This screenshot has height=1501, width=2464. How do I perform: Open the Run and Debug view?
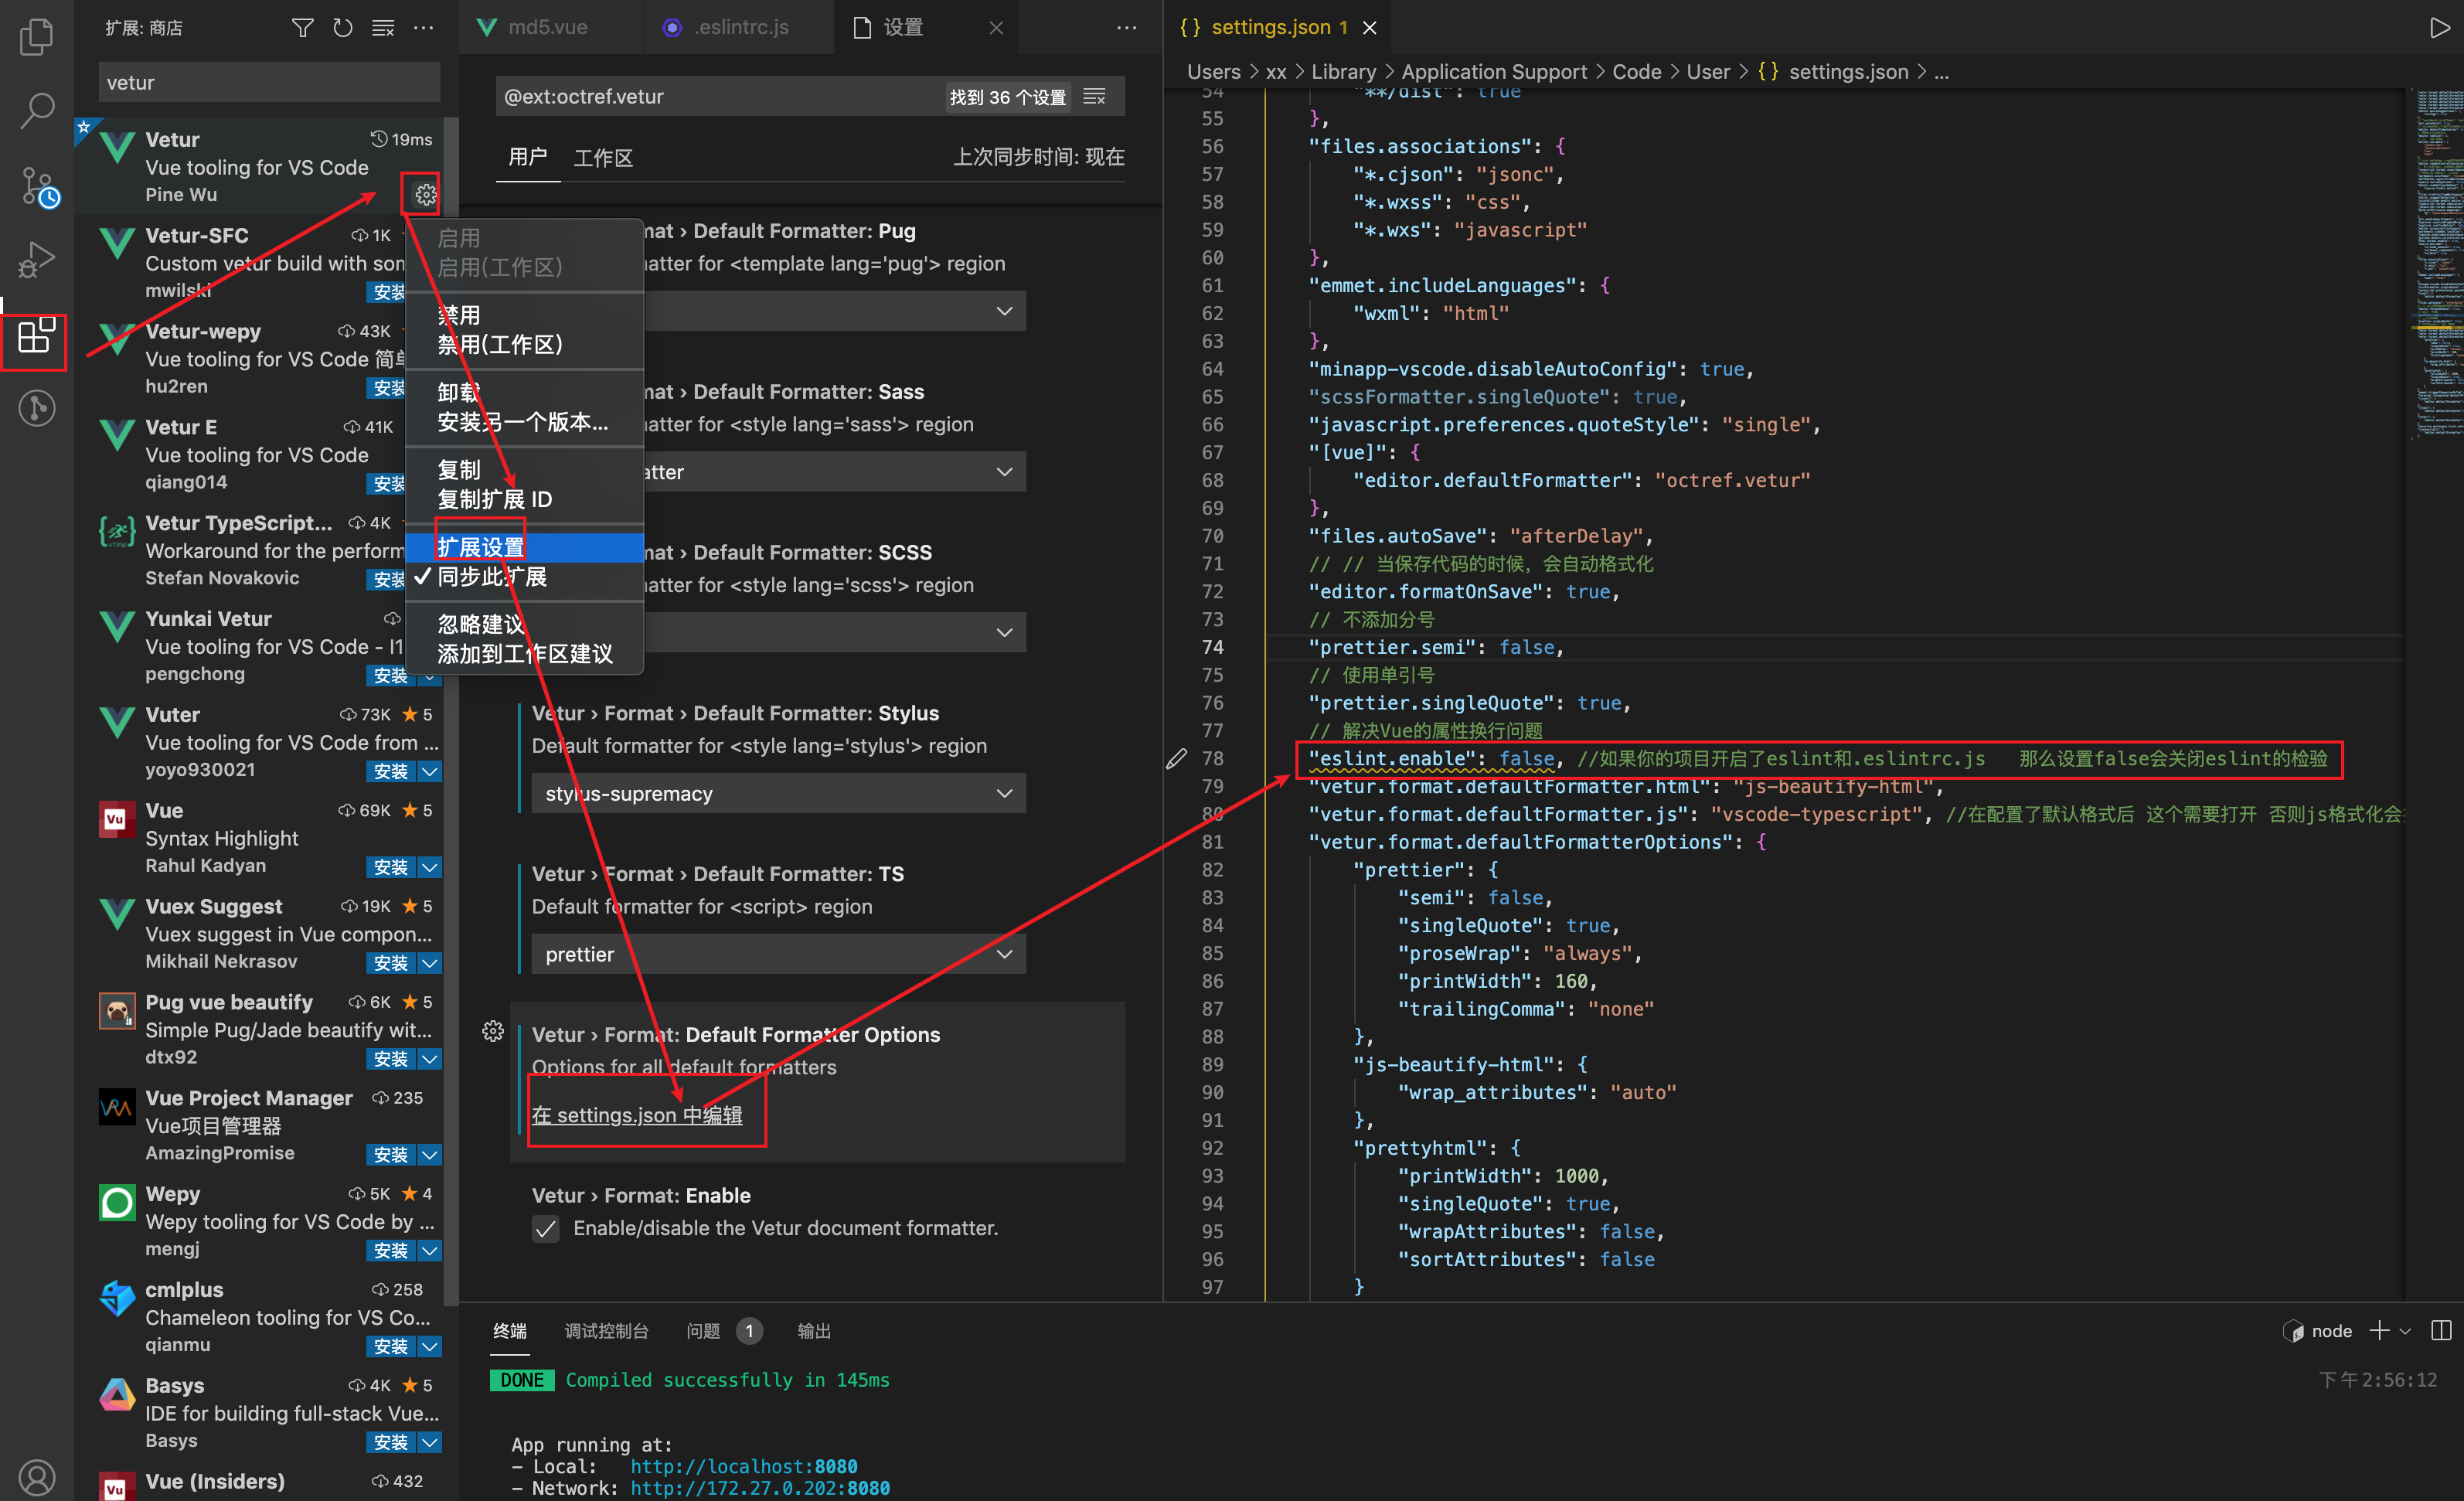37,260
